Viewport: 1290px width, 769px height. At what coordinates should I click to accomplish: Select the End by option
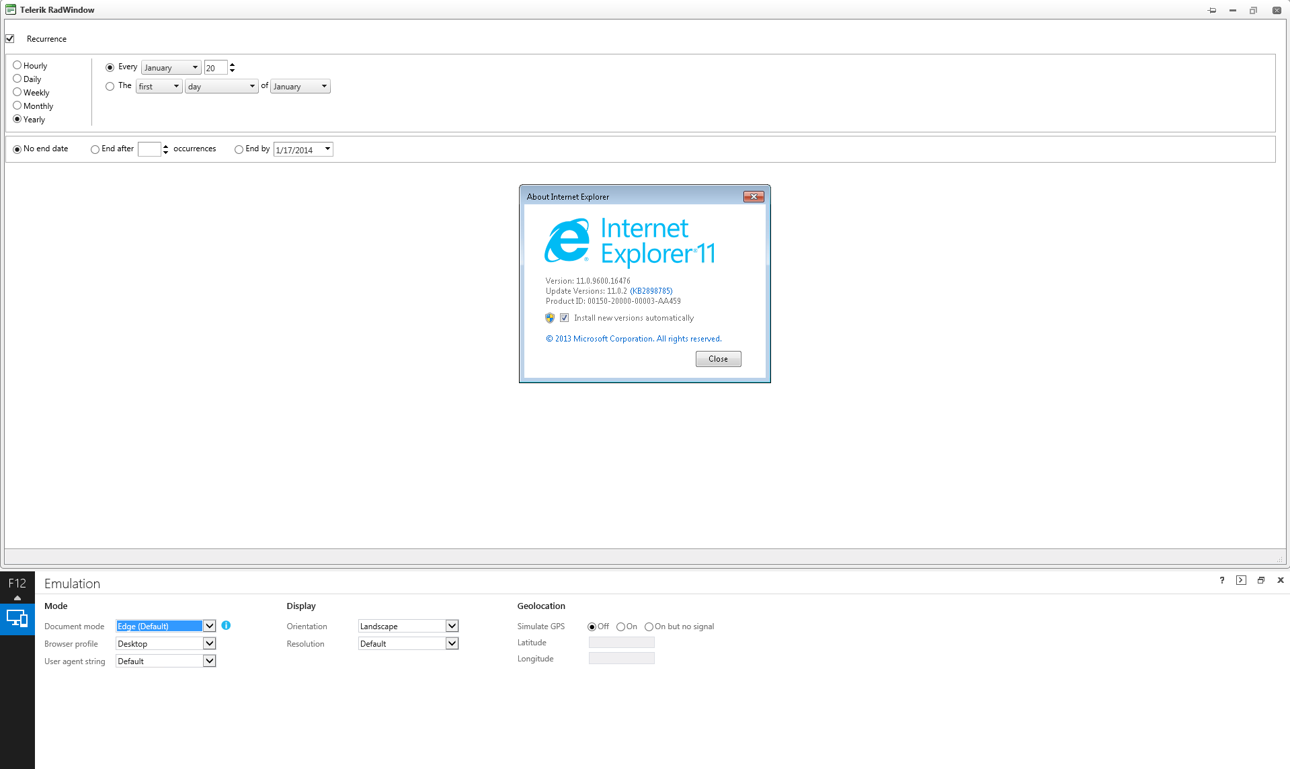click(x=239, y=149)
